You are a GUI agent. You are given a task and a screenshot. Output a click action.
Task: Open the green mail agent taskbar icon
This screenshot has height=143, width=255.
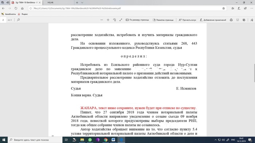(x=90, y=140)
